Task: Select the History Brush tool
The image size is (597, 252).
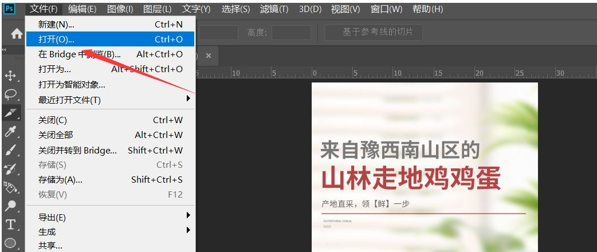Action: (10, 168)
